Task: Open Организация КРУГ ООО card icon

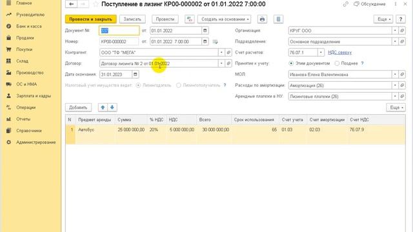Action: [402, 30]
